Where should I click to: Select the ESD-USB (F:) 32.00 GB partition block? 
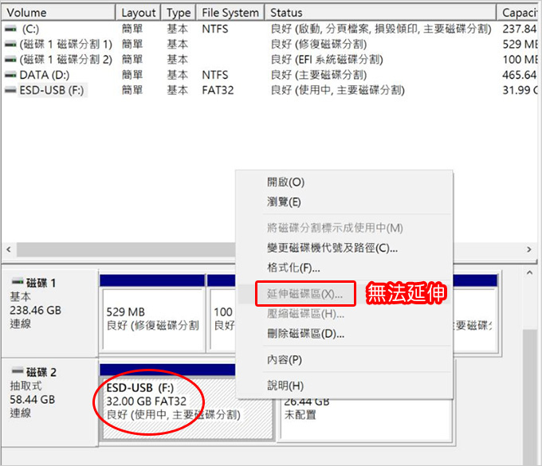pyautogui.click(x=187, y=402)
